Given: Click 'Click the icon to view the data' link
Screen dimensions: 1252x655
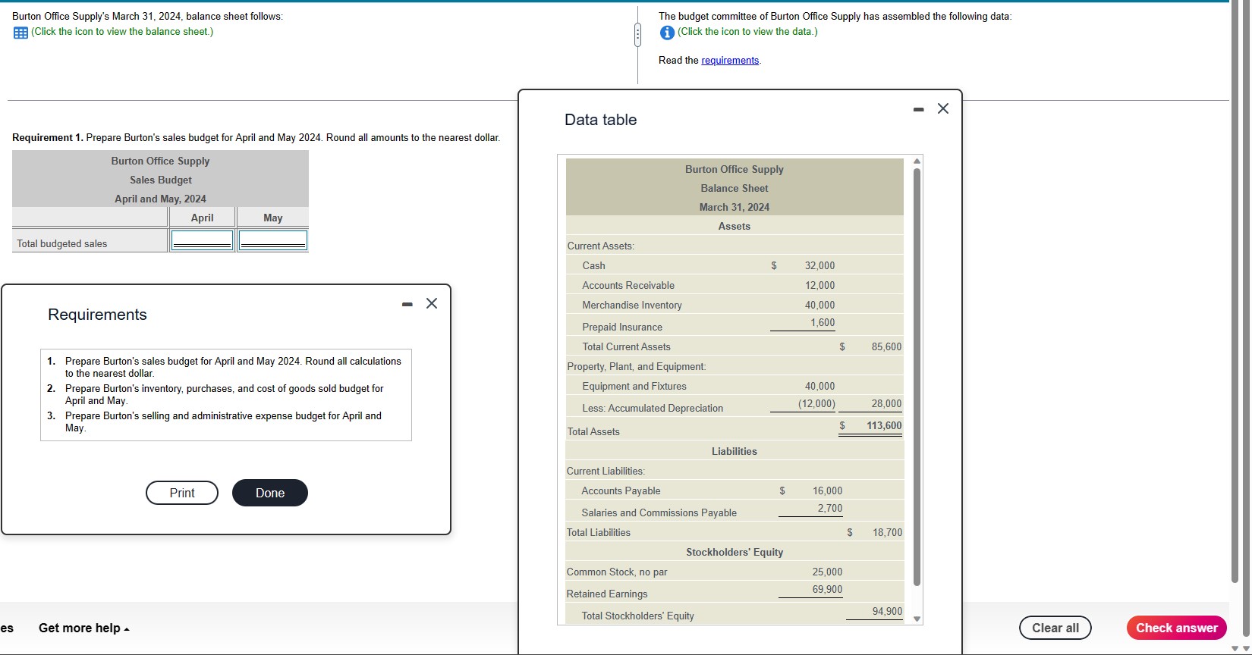Looking at the screenshot, I should click(x=747, y=32).
